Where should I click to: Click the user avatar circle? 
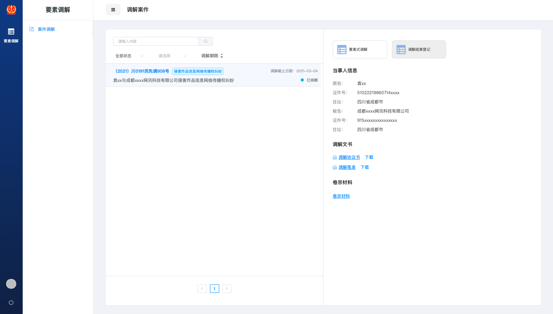coord(11,284)
